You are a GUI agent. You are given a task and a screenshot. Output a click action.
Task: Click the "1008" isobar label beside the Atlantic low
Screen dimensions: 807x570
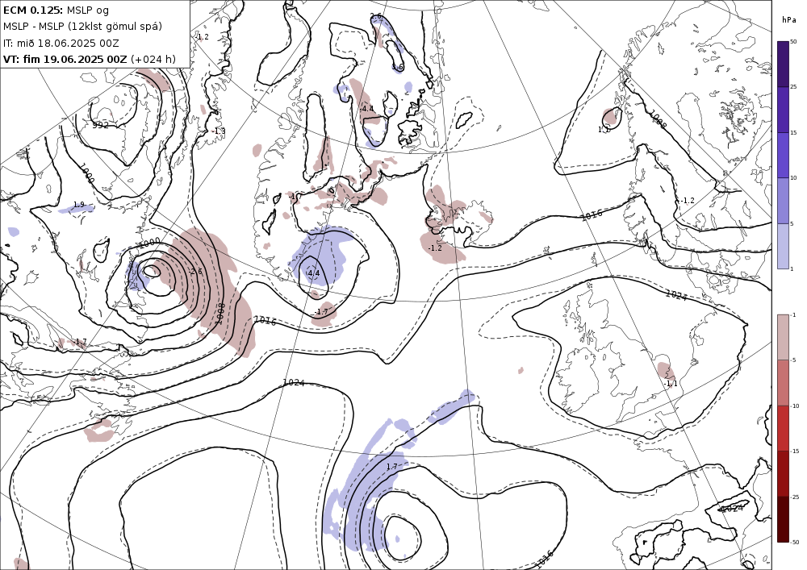220,314
